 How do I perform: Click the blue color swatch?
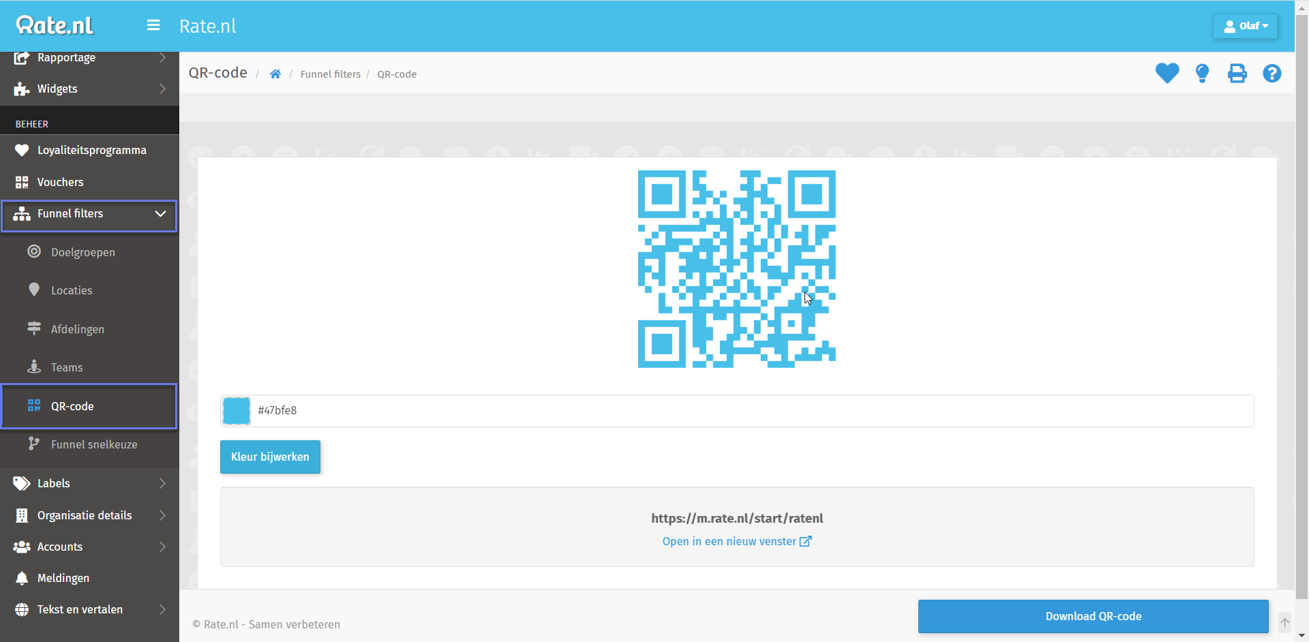point(237,411)
